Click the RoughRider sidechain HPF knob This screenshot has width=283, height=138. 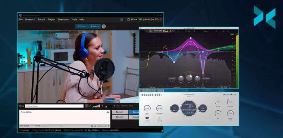point(159,108)
